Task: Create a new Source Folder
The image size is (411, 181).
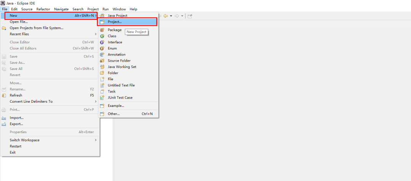Action: point(128,61)
